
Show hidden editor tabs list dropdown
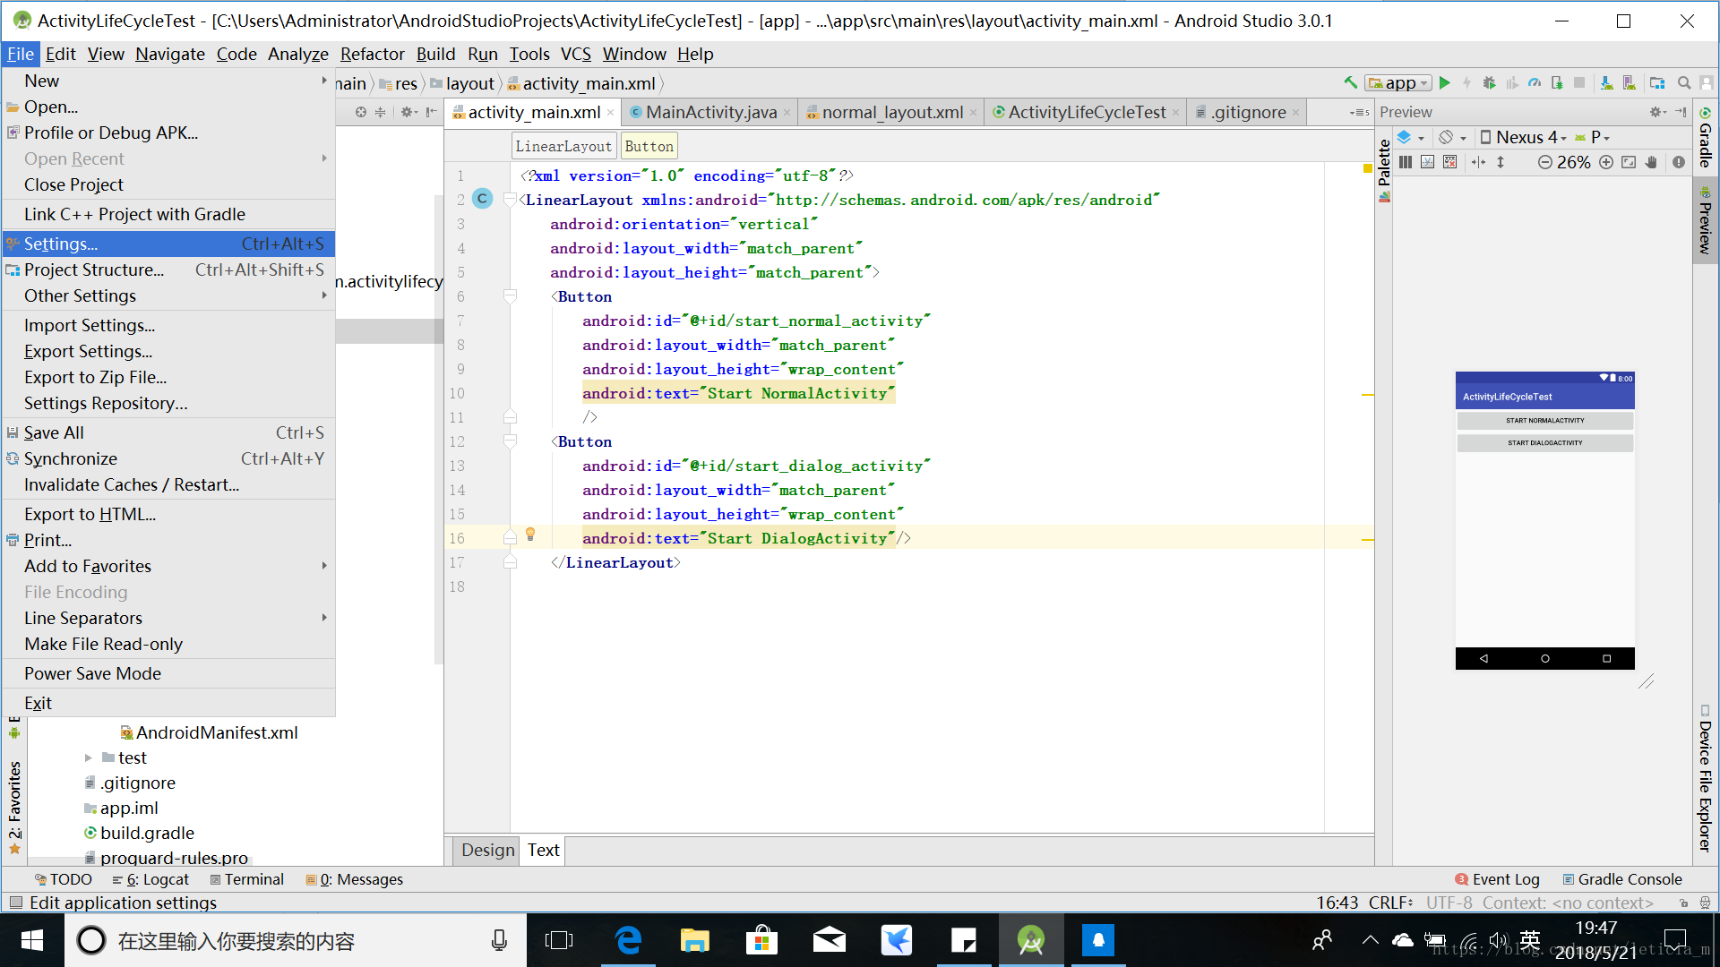[x=1360, y=112]
